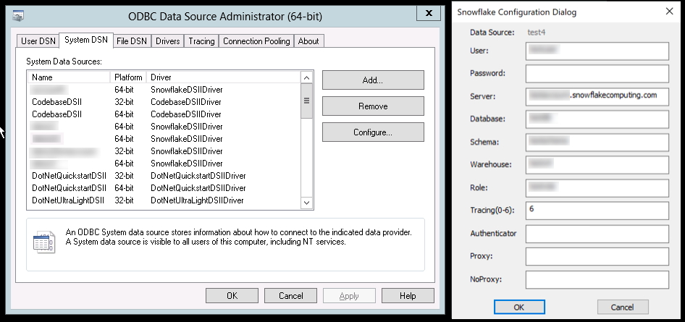Select the first SnowflakeDSIIDriver row
Screen dimensions: 685x322
click(164, 90)
